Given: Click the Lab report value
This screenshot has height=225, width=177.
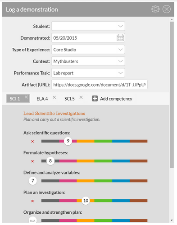Looking at the screenshot, I should 64,73.
